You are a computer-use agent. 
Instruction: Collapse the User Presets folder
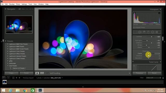[x=8, y=66]
